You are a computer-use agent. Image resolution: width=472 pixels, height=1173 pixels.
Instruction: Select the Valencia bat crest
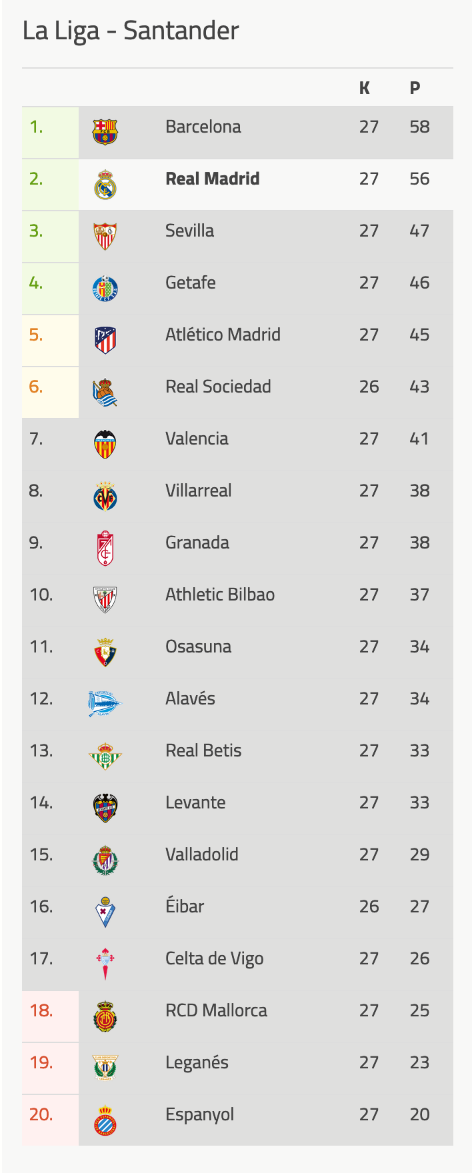coord(105,445)
